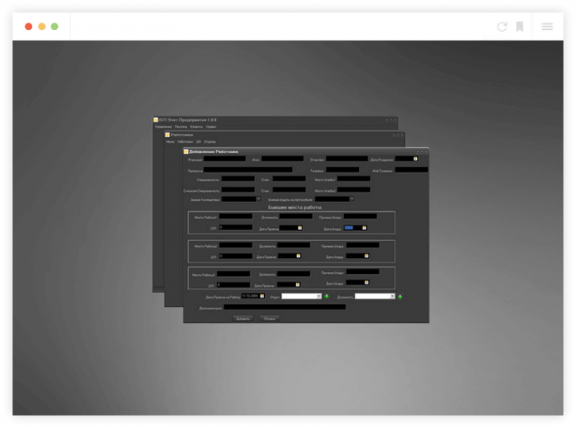Open Дата Ухода calendar in first workplace
The image size is (576, 428).
point(364,228)
